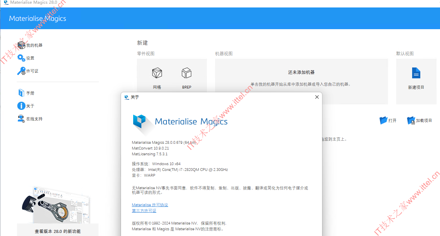Open 许可证 license key icon

[21, 71]
